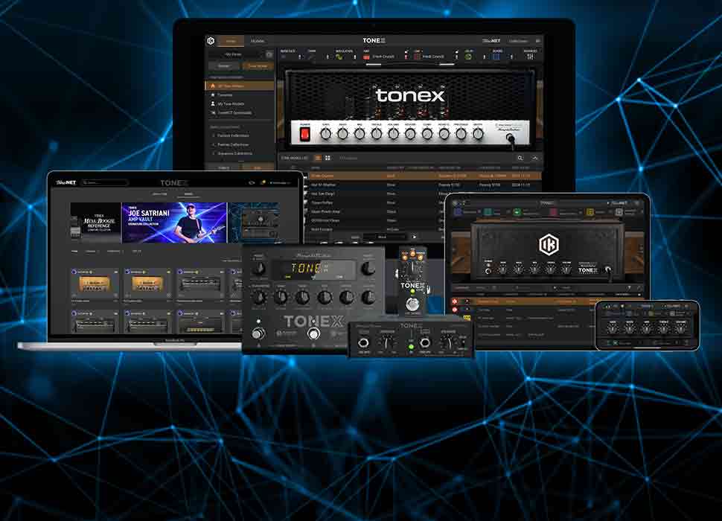Switch to the Player tab on the monitor

(x=231, y=41)
